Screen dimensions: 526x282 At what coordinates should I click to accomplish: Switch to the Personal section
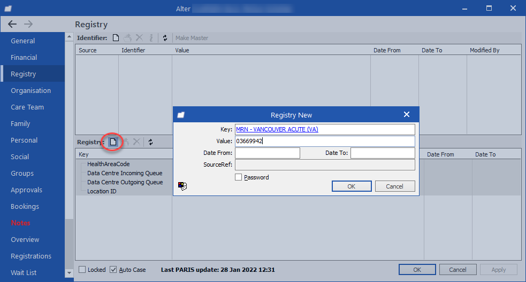pos(24,140)
